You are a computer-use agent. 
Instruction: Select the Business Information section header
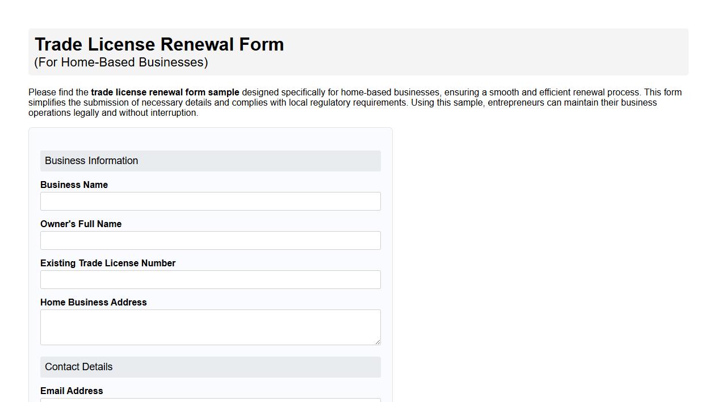(91, 161)
